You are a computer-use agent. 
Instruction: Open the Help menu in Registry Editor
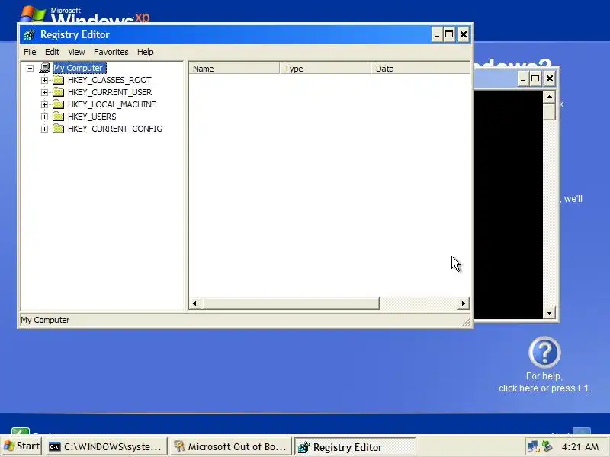tap(145, 52)
